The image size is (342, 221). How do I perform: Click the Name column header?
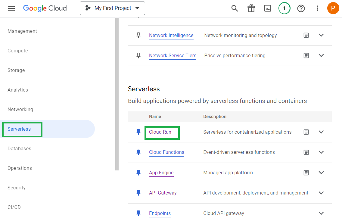point(155,117)
